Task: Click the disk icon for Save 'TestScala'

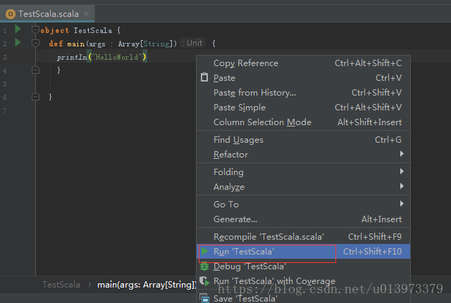Action: click(204, 298)
